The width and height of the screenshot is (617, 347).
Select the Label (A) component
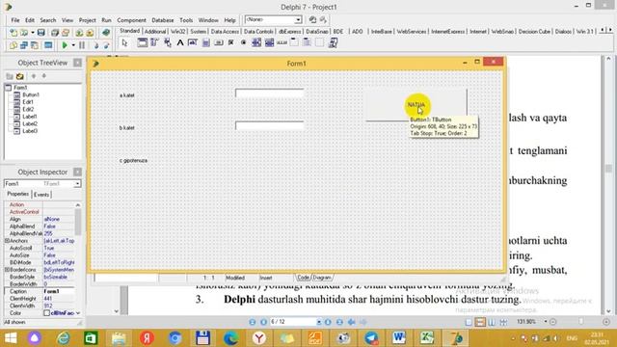[x=180, y=42]
